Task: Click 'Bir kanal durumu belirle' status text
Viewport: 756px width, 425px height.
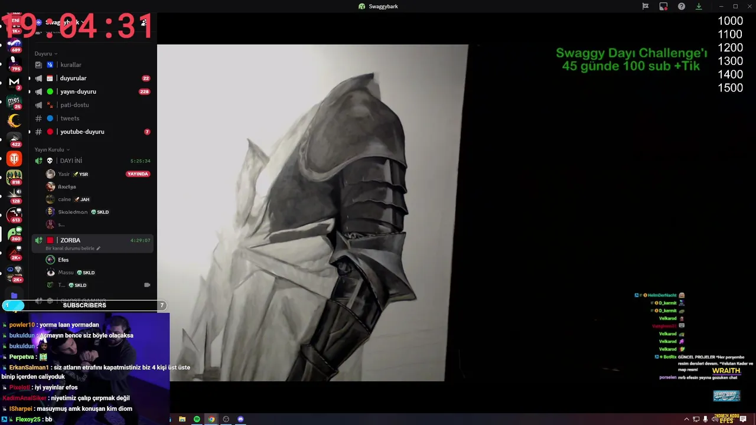Action: coord(70,249)
